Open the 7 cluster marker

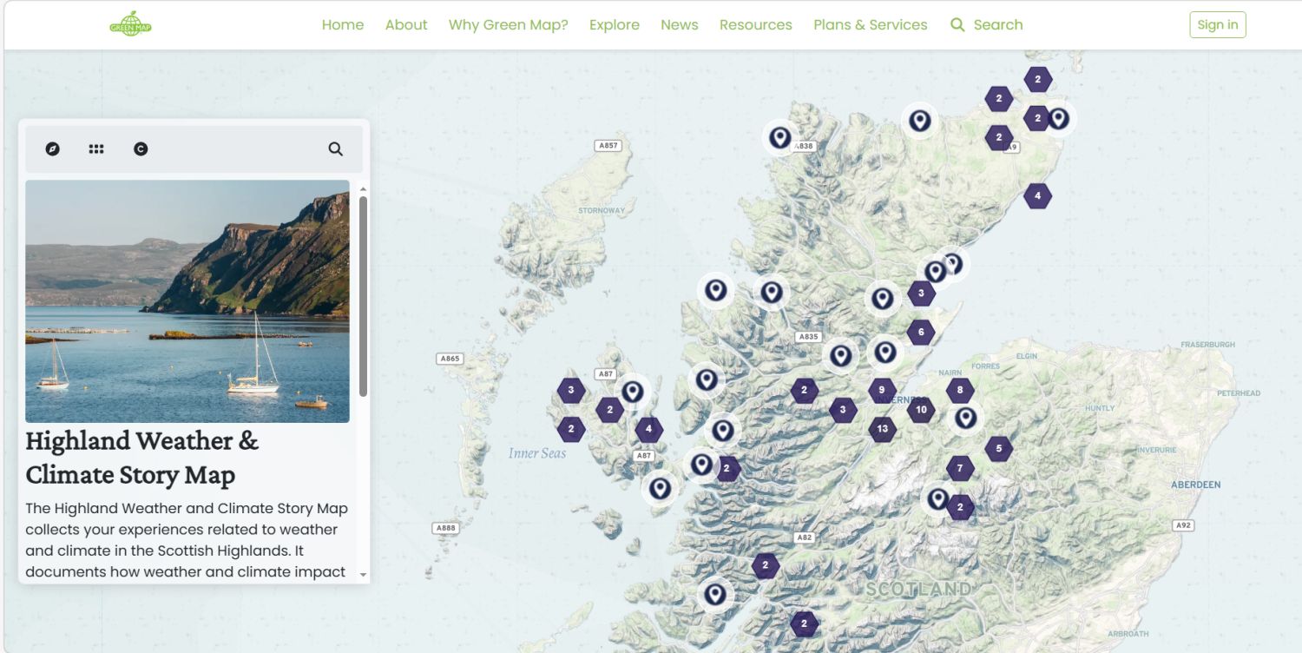pyautogui.click(x=960, y=469)
